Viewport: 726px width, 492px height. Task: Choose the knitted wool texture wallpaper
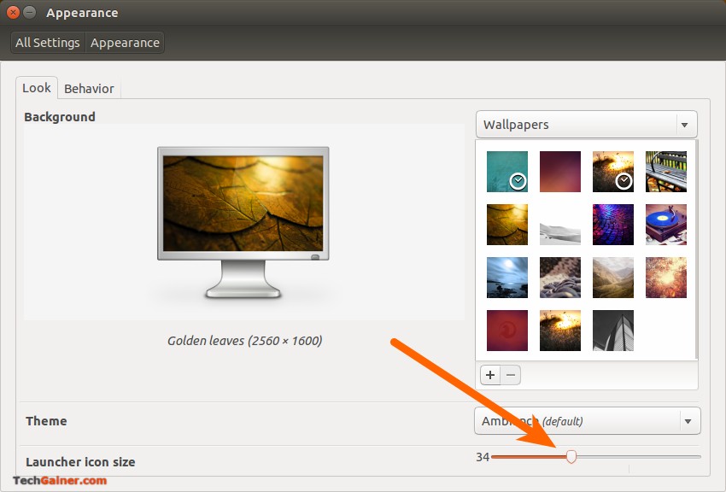point(559,278)
